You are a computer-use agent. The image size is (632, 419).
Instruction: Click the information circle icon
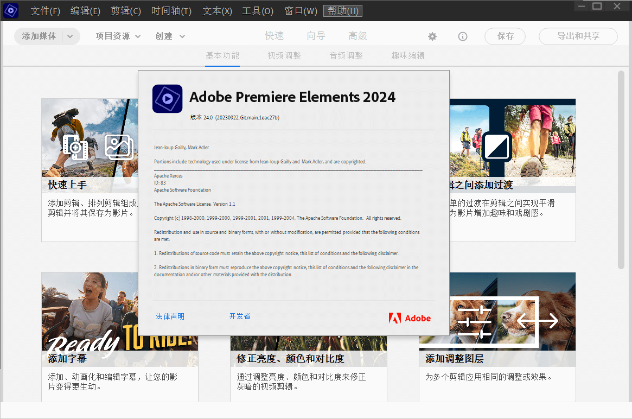pos(463,36)
